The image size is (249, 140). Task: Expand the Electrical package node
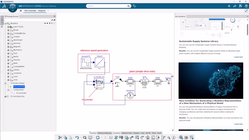pyautogui.click(x=8, y=43)
